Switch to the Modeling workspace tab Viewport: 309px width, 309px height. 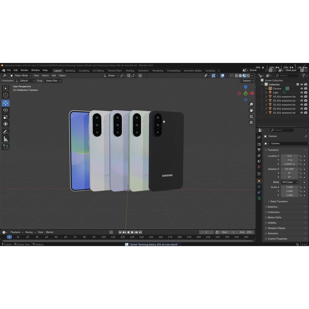click(x=70, y=71)
